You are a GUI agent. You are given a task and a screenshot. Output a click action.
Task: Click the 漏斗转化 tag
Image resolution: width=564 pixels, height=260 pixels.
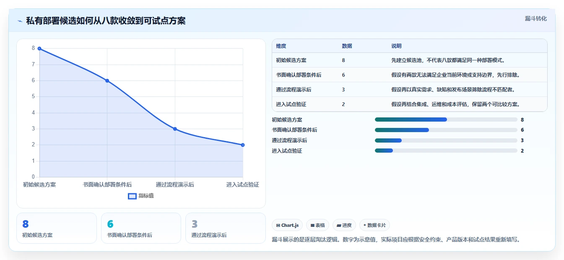click(535, 18)
